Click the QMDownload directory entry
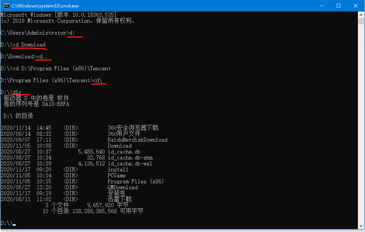 pyautogui.click(x=123, y=187)
